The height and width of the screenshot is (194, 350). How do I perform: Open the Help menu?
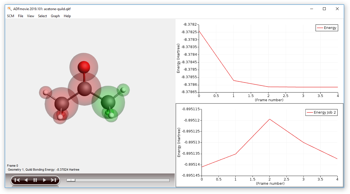pos(67,16)
